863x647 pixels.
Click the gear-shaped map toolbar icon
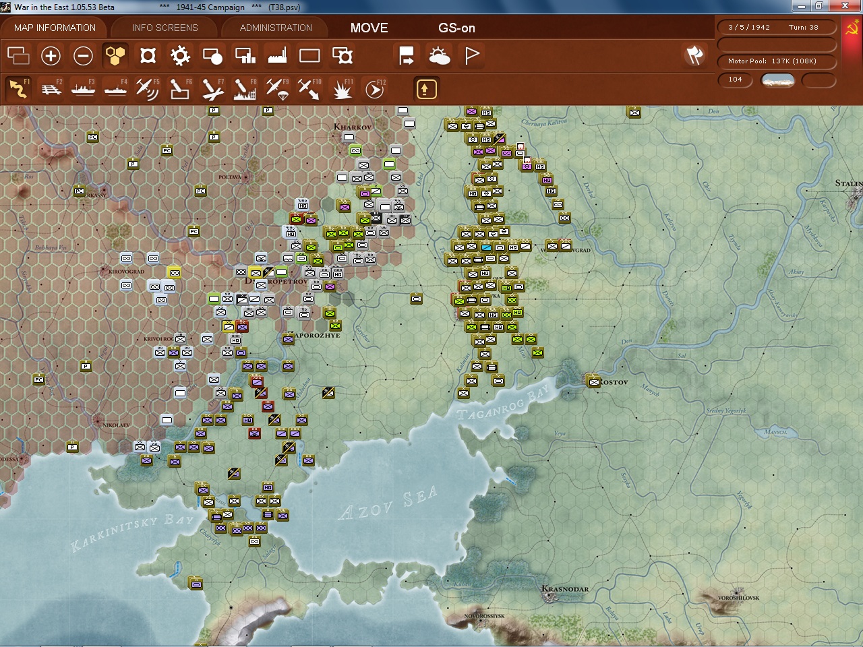click(180, 55)
